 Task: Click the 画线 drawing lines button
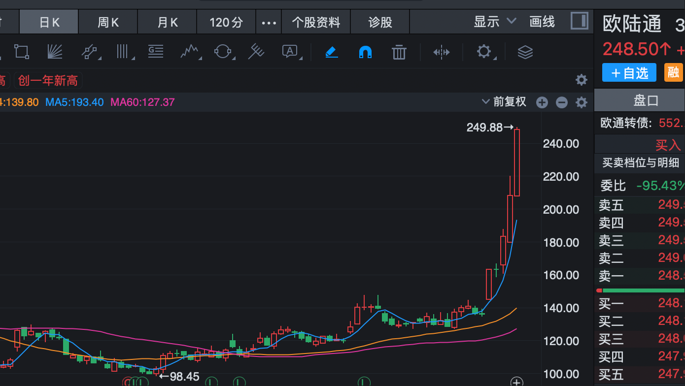pyautogui.click(x=542, y=22)
